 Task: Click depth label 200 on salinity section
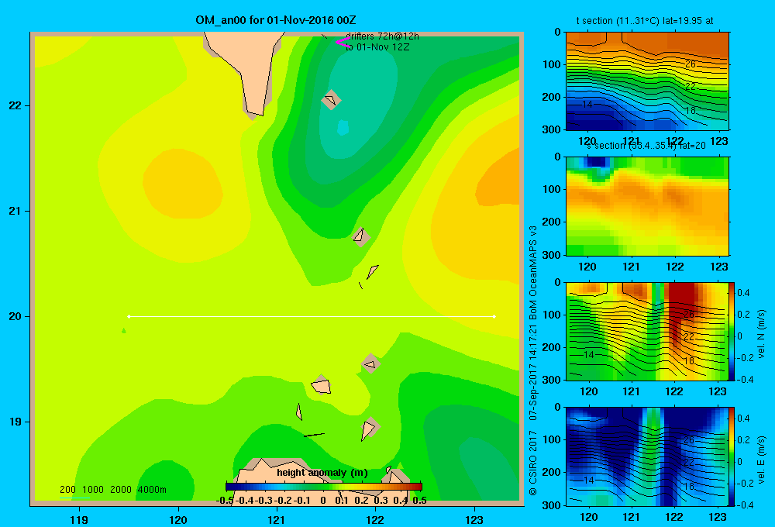click(x=552, y=222)
